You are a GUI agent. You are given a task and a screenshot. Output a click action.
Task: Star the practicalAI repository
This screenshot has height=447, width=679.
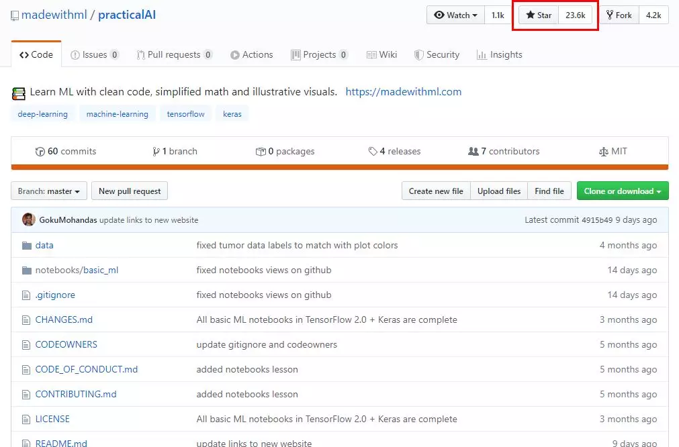coord(539,15)
